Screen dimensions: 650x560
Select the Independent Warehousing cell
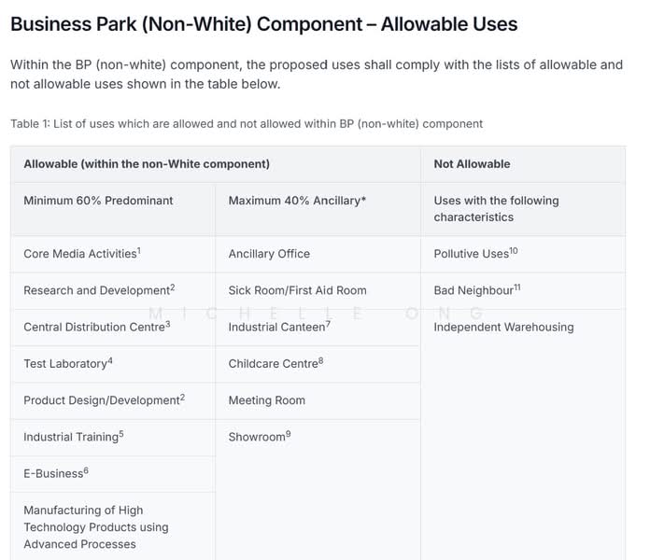[x=523, y=435]
